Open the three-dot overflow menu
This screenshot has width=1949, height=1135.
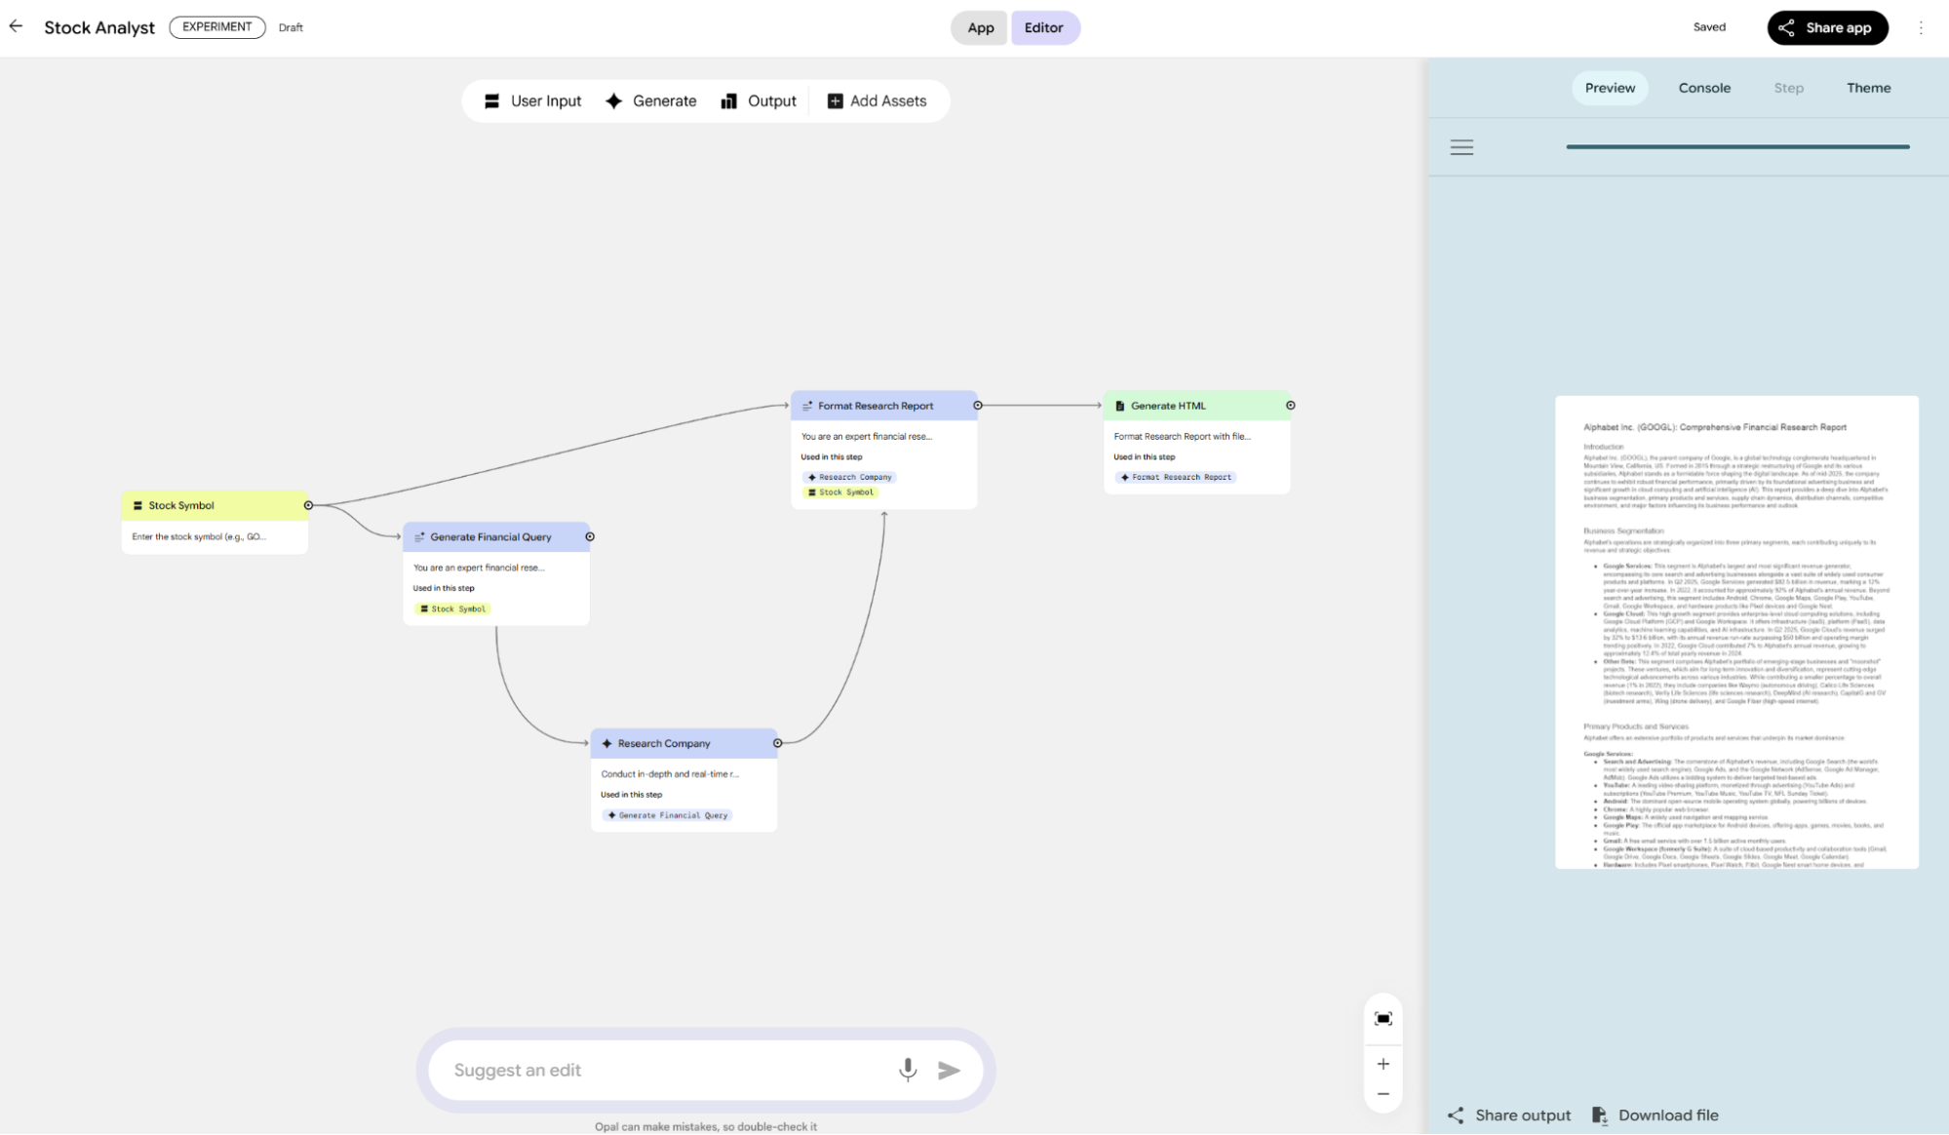coord(1921,27)
